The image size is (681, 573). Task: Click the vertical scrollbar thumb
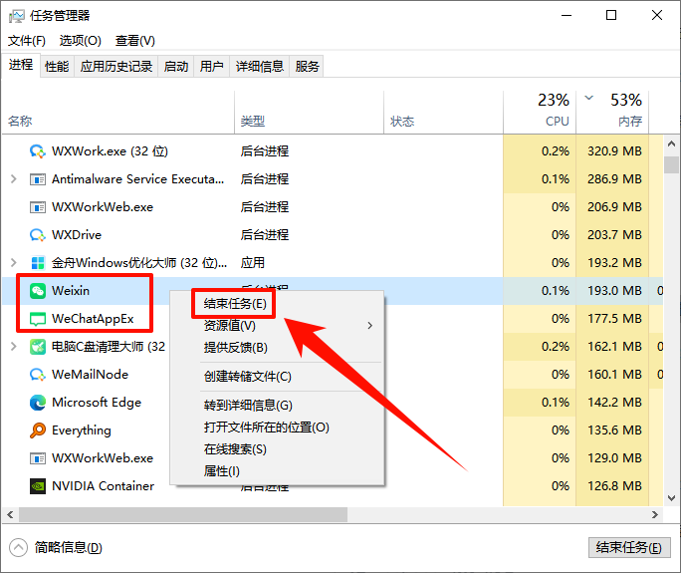click(x=671, y=165)
